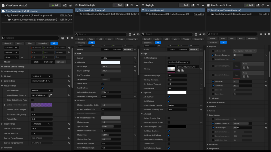Image resolution: width=271 pixels, height=152 pixels.
Task: Open property matrix grid icon in DirectionalLight panel
Action: pyautogui.click(x=130, y=34)
